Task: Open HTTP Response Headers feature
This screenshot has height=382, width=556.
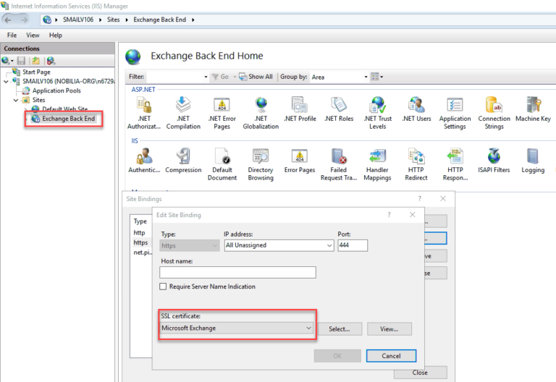Action: (x=455, y=164)
